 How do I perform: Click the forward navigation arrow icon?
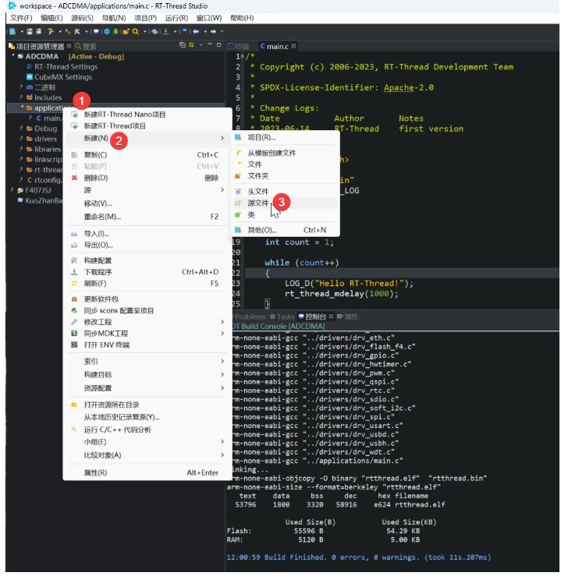pos(213,32)
